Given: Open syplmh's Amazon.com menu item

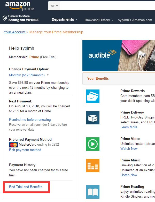Looking at the screenshot, I should click(135, 20).
